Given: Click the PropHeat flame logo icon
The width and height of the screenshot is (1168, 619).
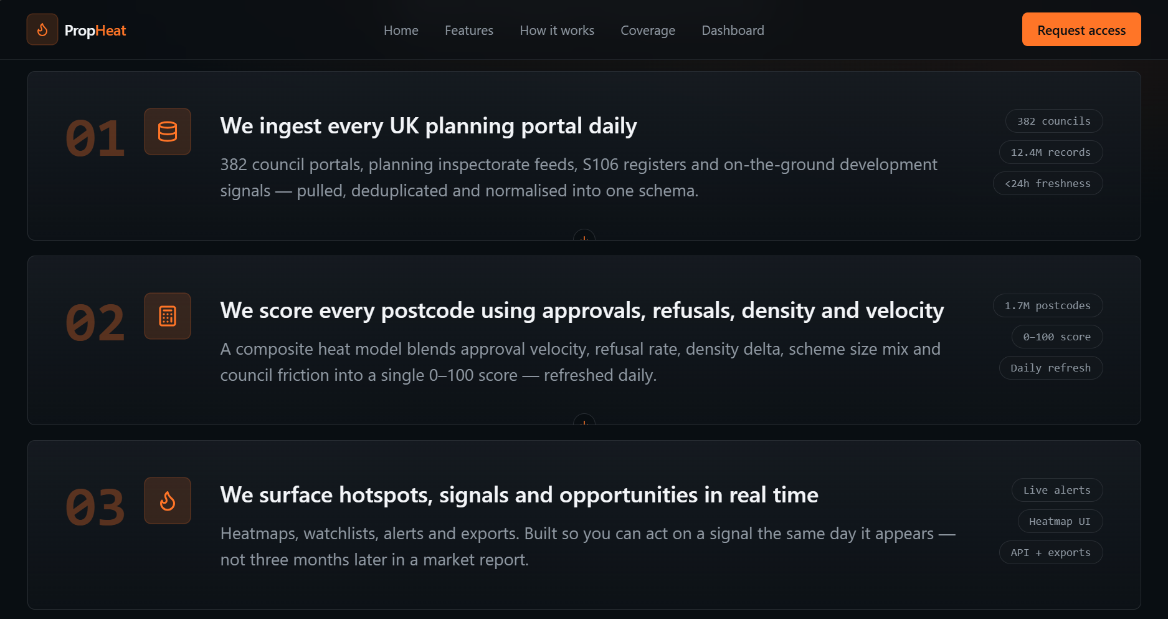Looking at the screenshot, I should 42,29.
